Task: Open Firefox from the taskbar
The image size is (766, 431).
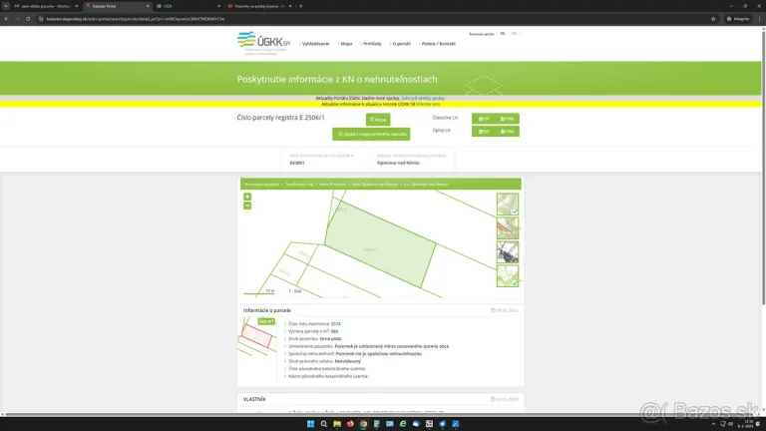Action: click(x=350, y=424)
